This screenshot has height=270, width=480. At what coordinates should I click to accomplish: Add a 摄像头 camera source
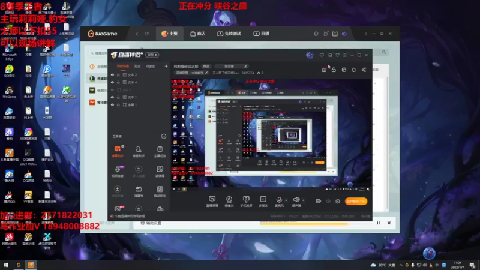point(229,202)
